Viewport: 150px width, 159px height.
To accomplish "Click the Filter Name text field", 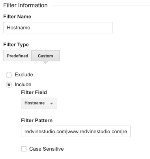I will [58, 28].
